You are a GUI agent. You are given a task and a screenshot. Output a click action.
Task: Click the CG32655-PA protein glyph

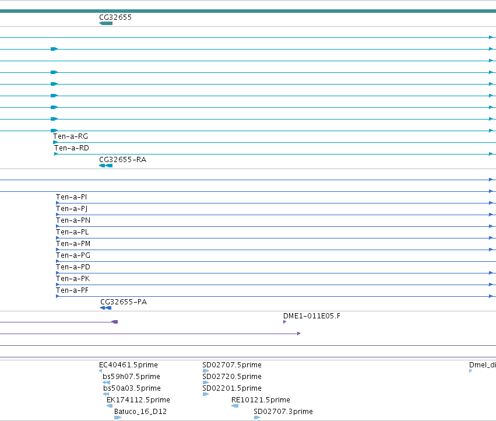coord(105,308)
